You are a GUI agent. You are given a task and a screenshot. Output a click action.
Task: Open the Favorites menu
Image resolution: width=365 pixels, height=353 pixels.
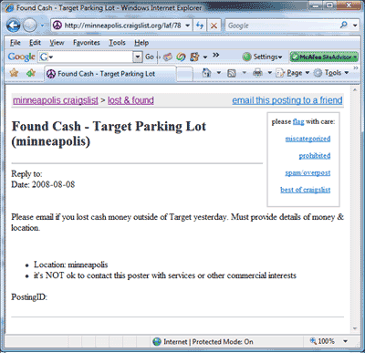tap(87, 43)
